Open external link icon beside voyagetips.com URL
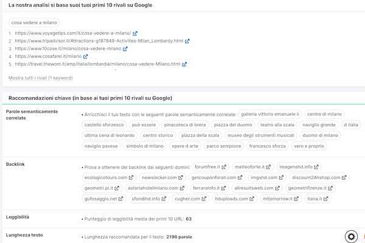 click(x=151, y=33)
